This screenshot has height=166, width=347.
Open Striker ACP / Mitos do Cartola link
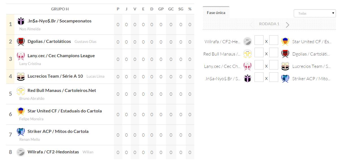pyautogui.click(x=58, y=132)
